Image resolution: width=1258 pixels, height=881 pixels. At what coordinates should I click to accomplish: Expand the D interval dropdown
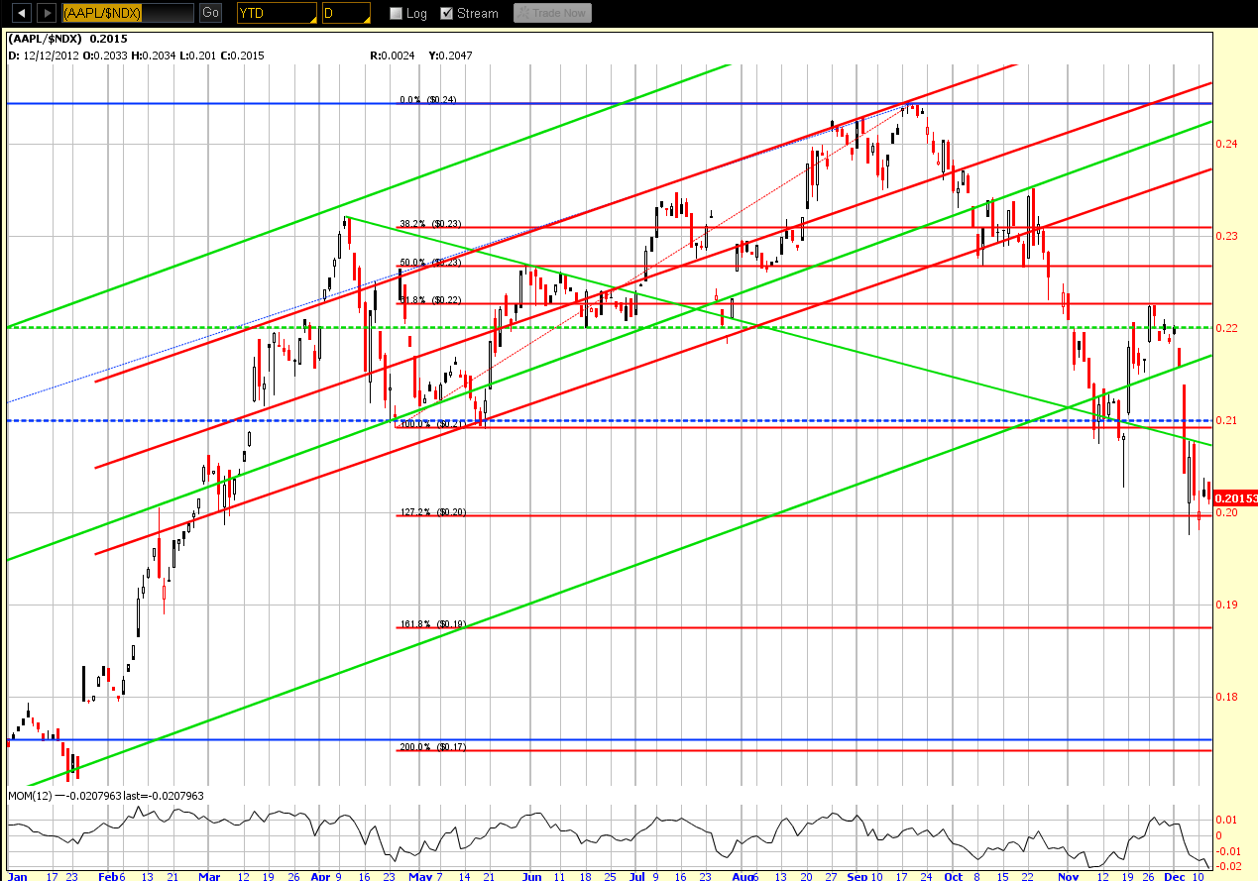(x=346, y=13)
